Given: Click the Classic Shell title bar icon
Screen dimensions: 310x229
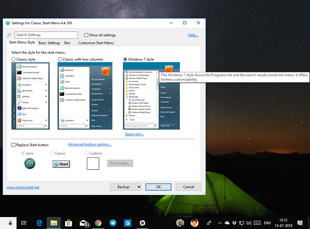Looking at the screenshot, I should (x=8, y=23).
